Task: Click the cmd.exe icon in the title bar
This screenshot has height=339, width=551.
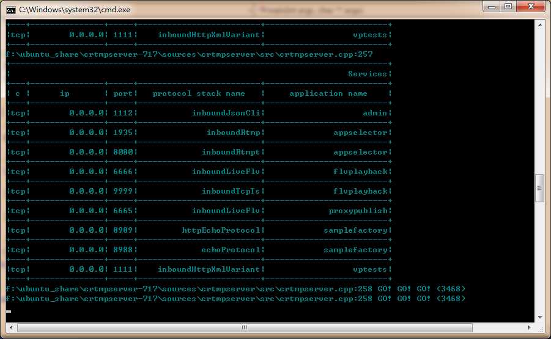Action: pos(11,10)
